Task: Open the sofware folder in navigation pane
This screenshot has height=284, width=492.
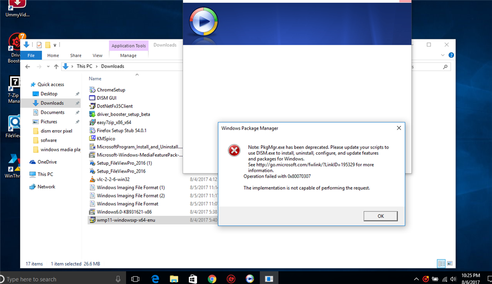Action: point(49,140)
